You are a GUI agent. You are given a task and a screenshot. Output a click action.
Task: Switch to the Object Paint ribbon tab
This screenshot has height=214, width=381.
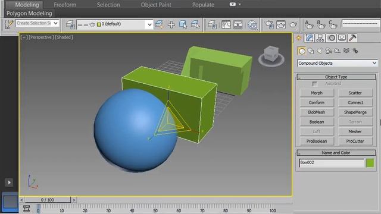[x=156, y=5]
